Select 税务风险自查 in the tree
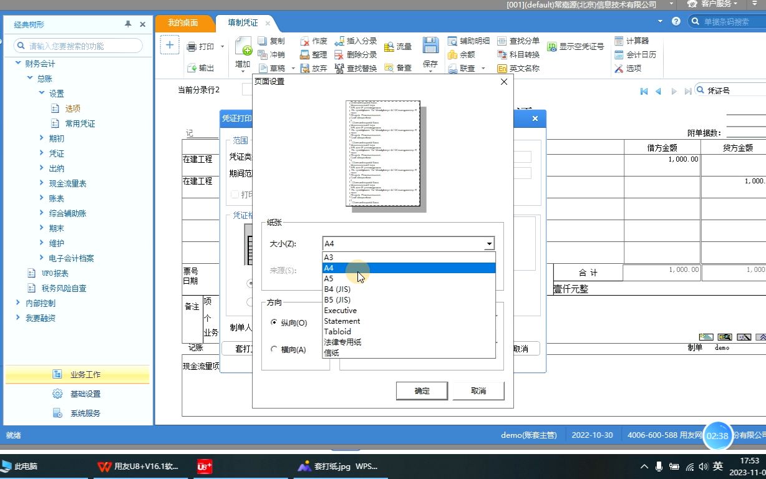Image resolution: width=766 pixels, height=479 pixels. [x=64, y=288]
